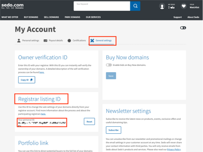
Task: Go to the Support page
Action: click(178, 17)
